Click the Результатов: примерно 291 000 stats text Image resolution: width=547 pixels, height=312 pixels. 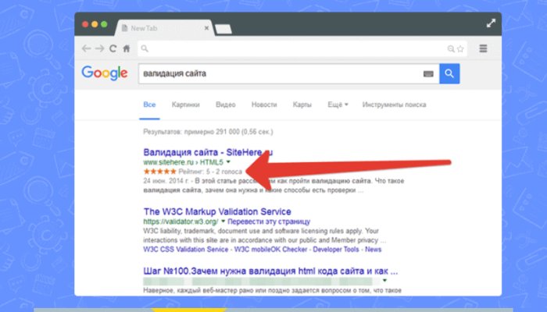(x=209, y=132)
